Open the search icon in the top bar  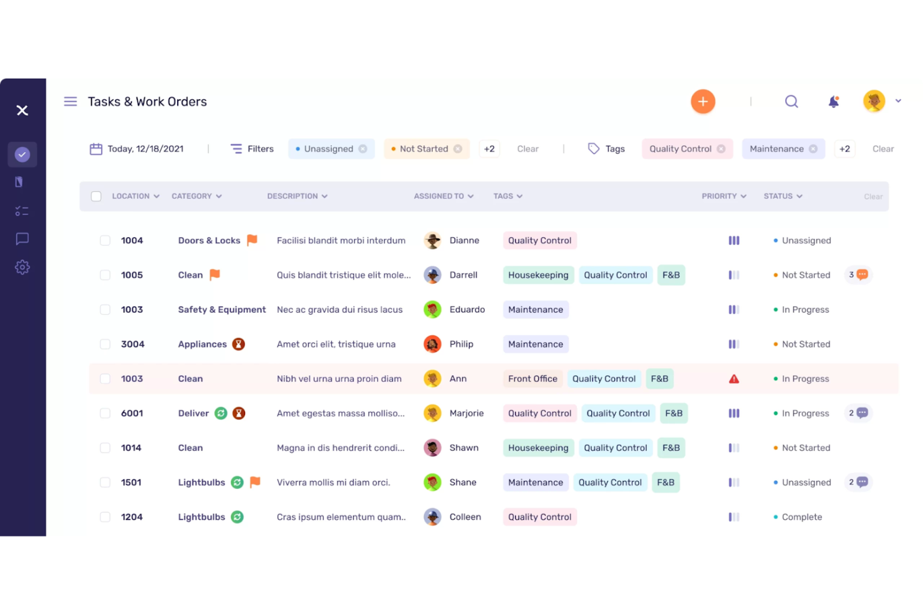point(791,101)
